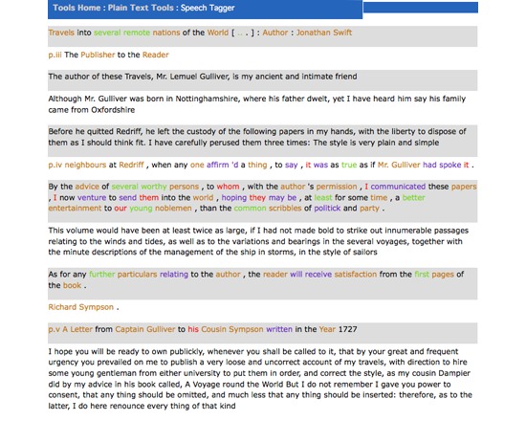Click the word 'permission'
The height and width of the screenshot is (421, 526).
point(337,187)
